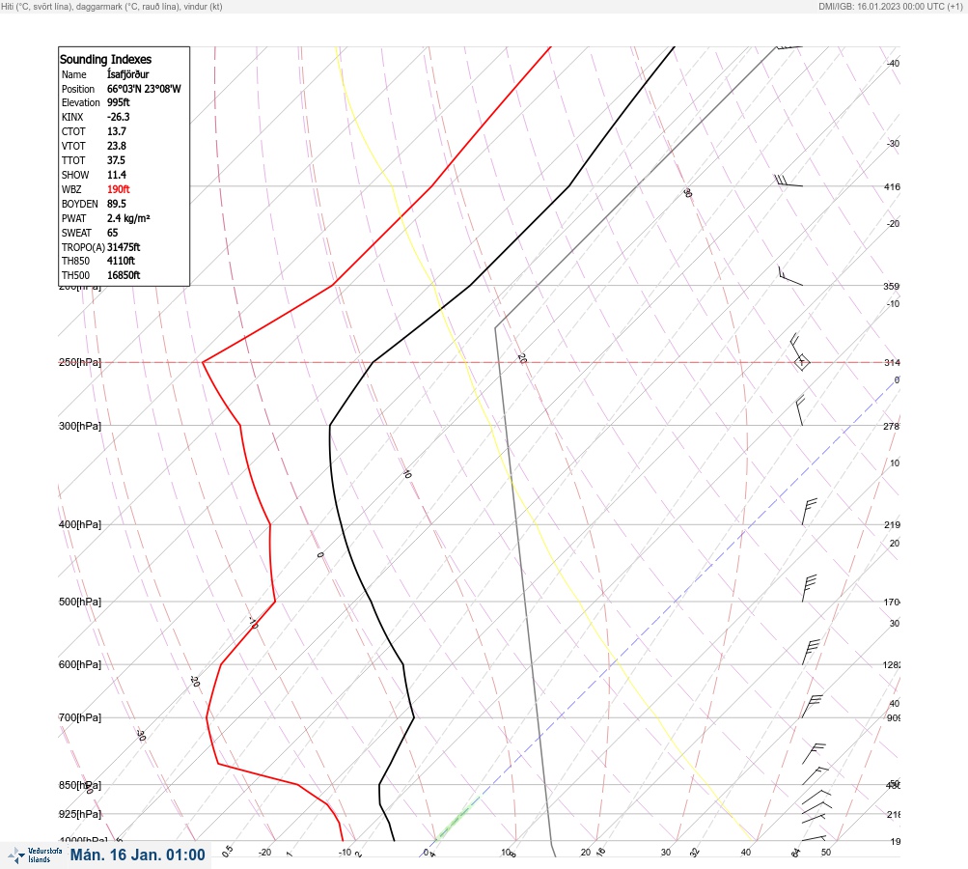Click the position value 66°03'N 23°08'W
This screenshot has height=869, width=968.
pos(144,89)
